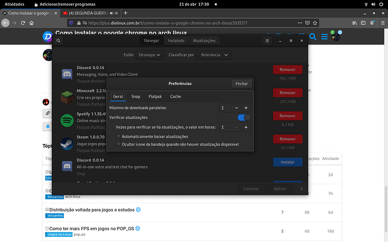Bookmark this page with the star

[315, 23]
